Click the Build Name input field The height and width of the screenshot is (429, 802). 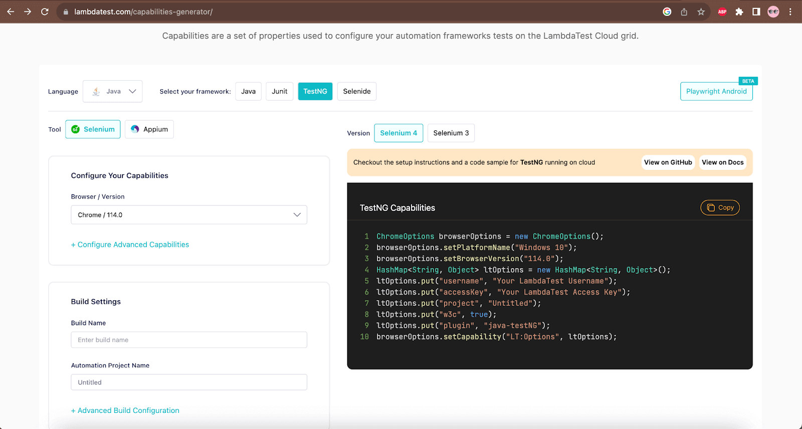tap(189, 340)
